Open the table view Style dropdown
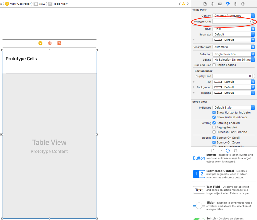257x220 pixels. click(x=234, y=29)
